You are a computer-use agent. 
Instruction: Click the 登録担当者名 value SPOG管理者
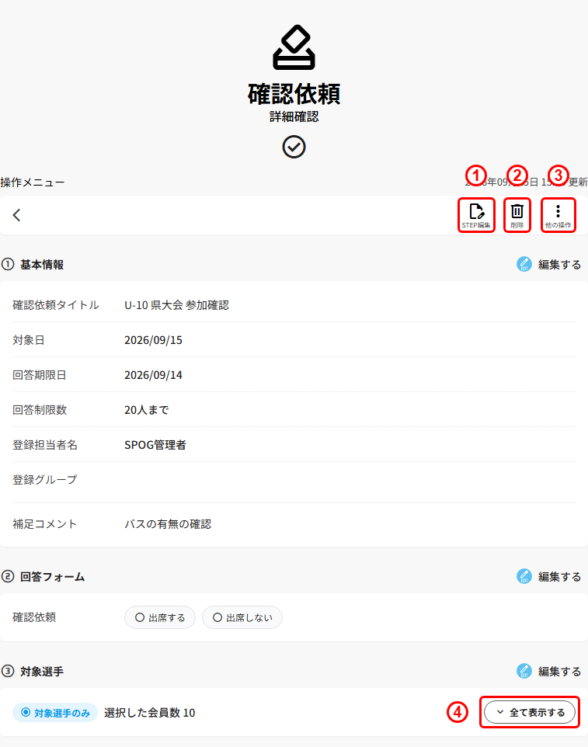click(155, 444)
